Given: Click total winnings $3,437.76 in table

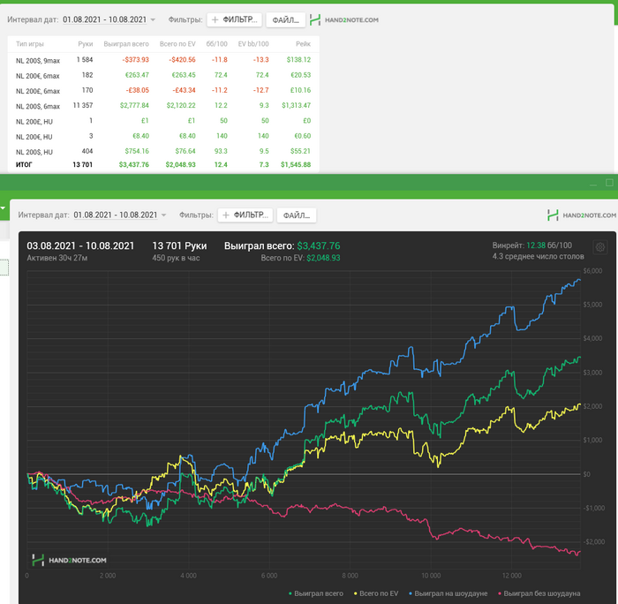Looking at the screenshot, I should 134,165.
